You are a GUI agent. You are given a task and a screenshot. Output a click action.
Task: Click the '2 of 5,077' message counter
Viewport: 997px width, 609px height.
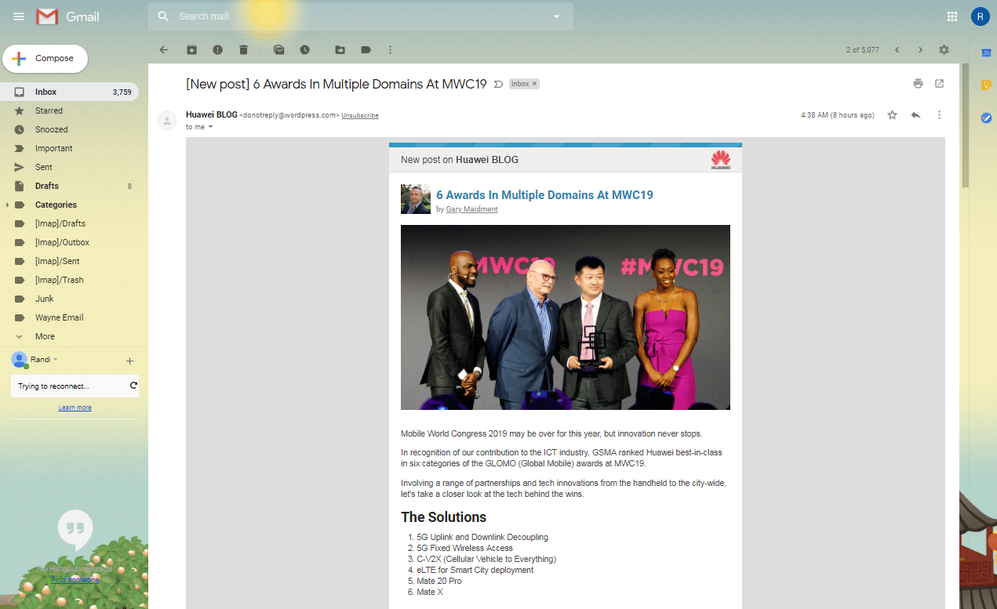click(863, 49)
